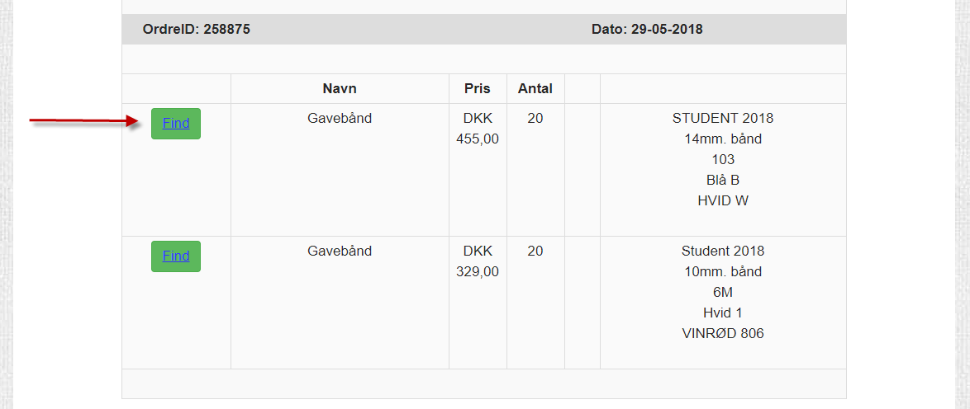Click the Find button for the 10mm Gavebånd

(176, 256)
